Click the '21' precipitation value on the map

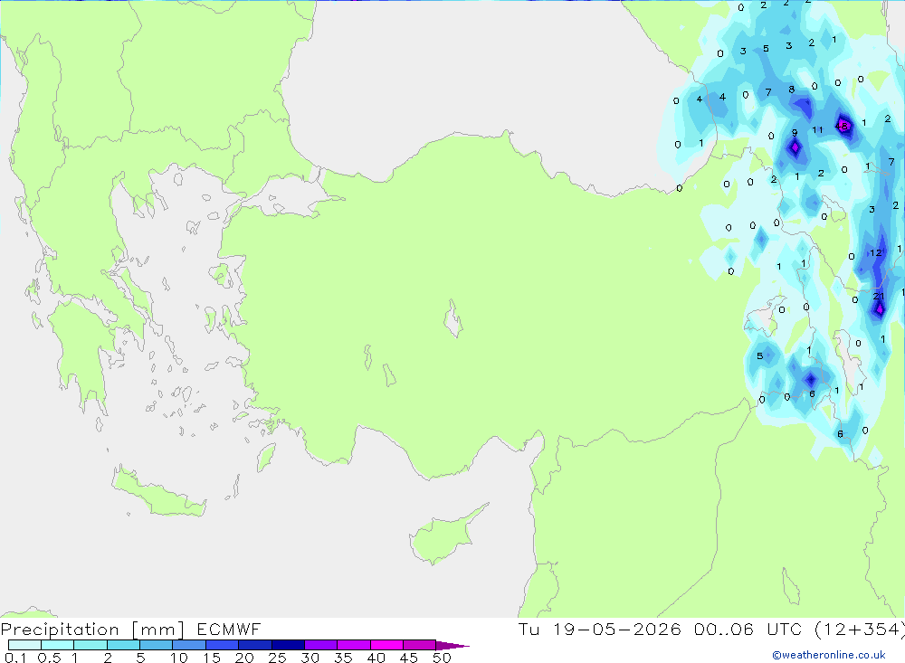click(x=879, y=296)
